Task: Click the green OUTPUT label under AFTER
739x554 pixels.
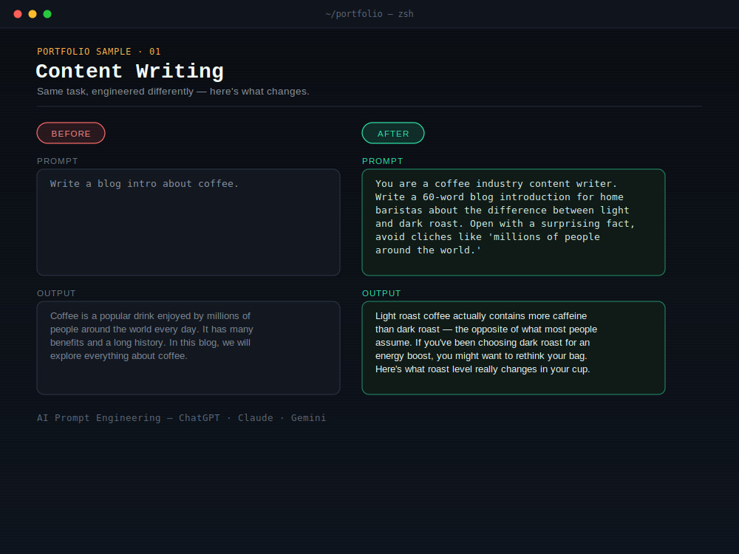Action: pyautogui.click(x=381, y=293)
